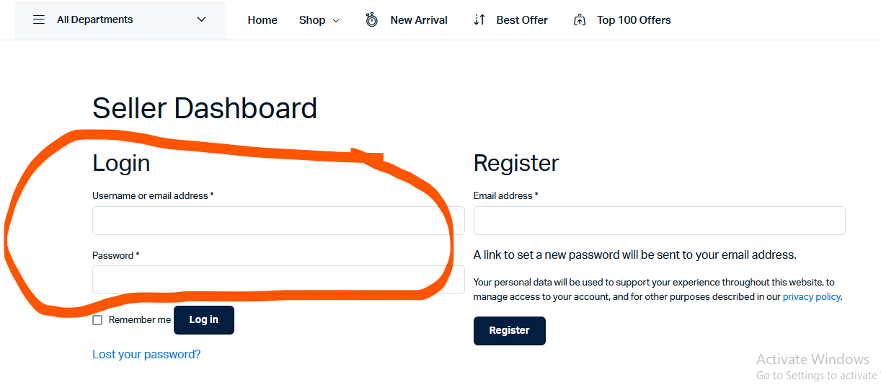Follow the Lost your password link
881x385 pixels.
146,354
